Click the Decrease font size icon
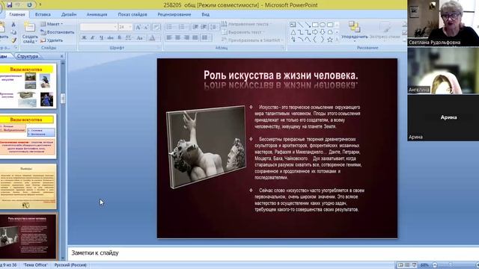The height and width of the screenshot is (269, 479). pos(147,27)
